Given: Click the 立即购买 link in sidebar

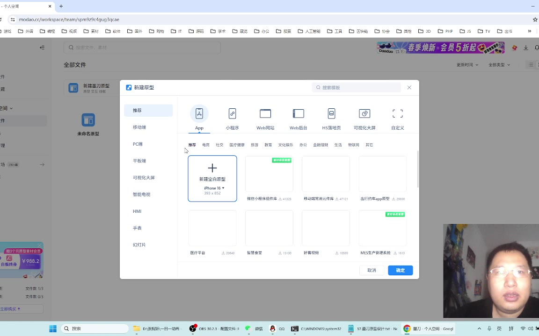Looking at the screenshot, I should 10,309.
